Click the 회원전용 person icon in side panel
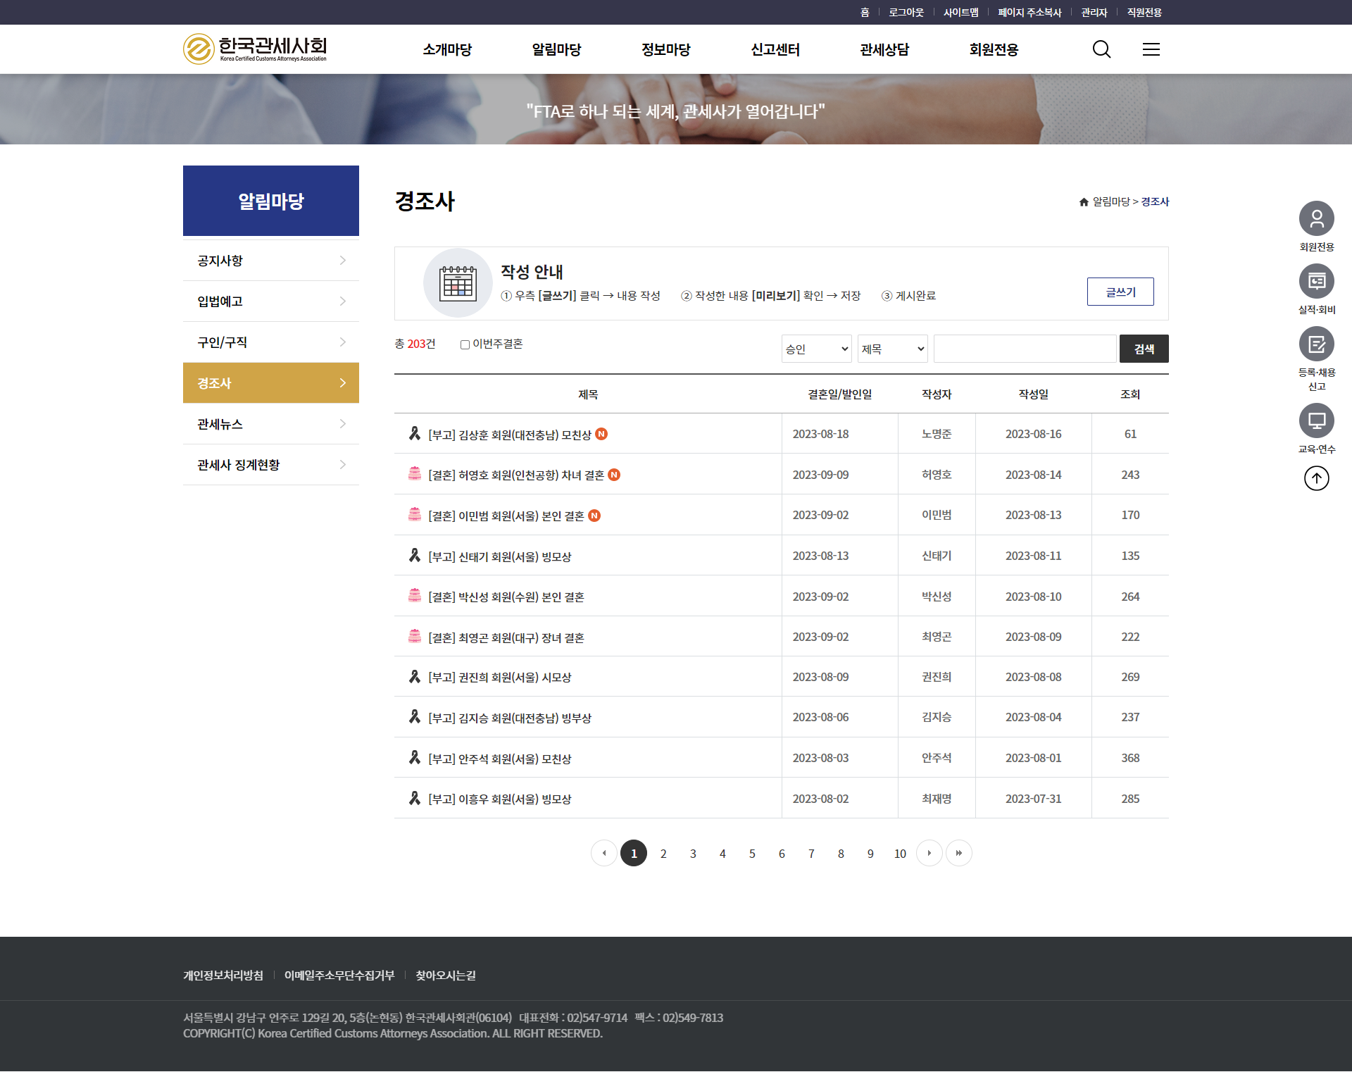 point(1316,219)
